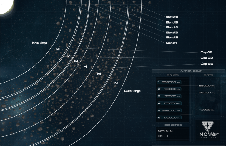Click the Band-6 callout label
This screenshot has width=226, height=146.
pos(172,17)
